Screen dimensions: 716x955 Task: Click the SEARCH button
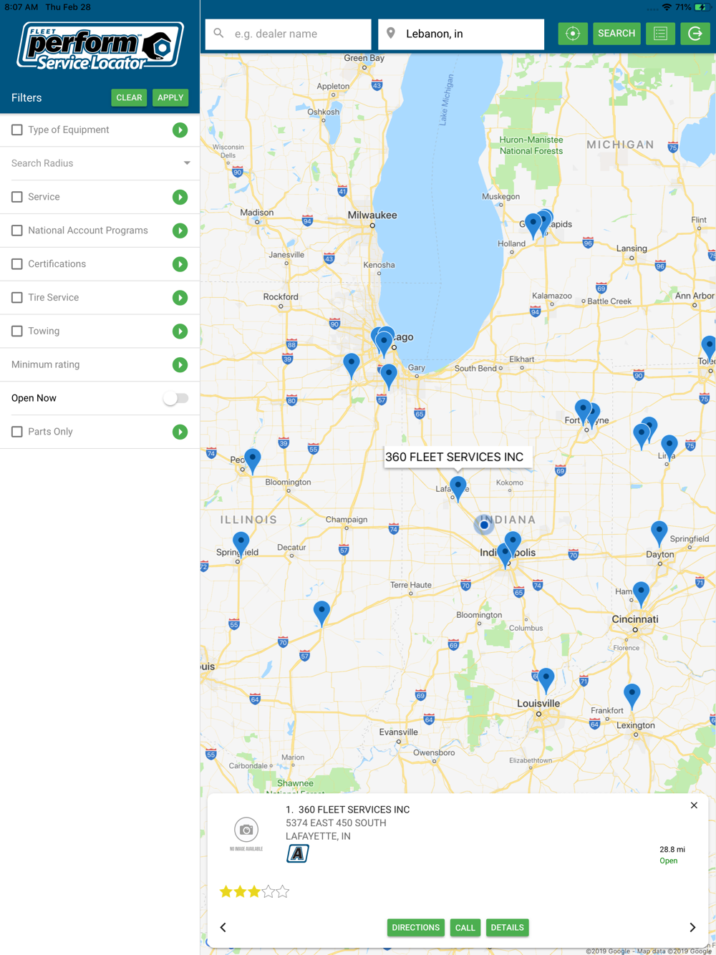[x=616, y=34]
